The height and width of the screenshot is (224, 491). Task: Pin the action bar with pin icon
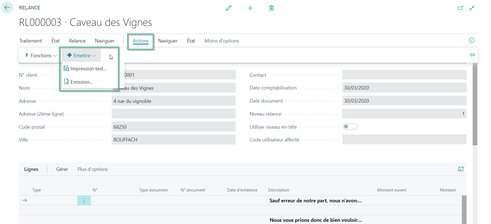[472, 55]
